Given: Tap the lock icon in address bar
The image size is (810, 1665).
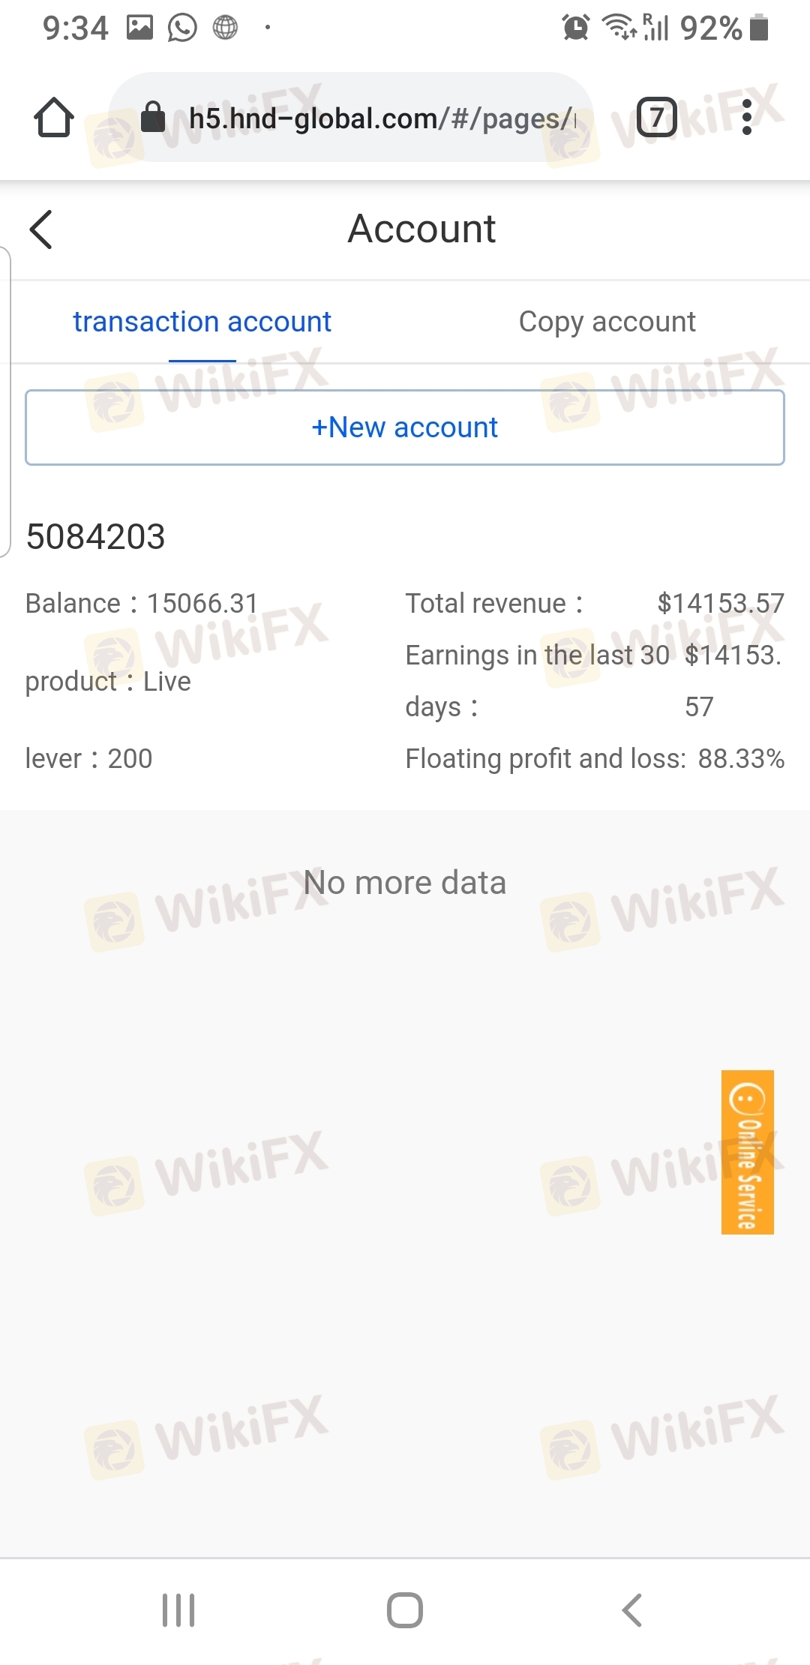Looking at the screenshot, I should coord(153,117).
